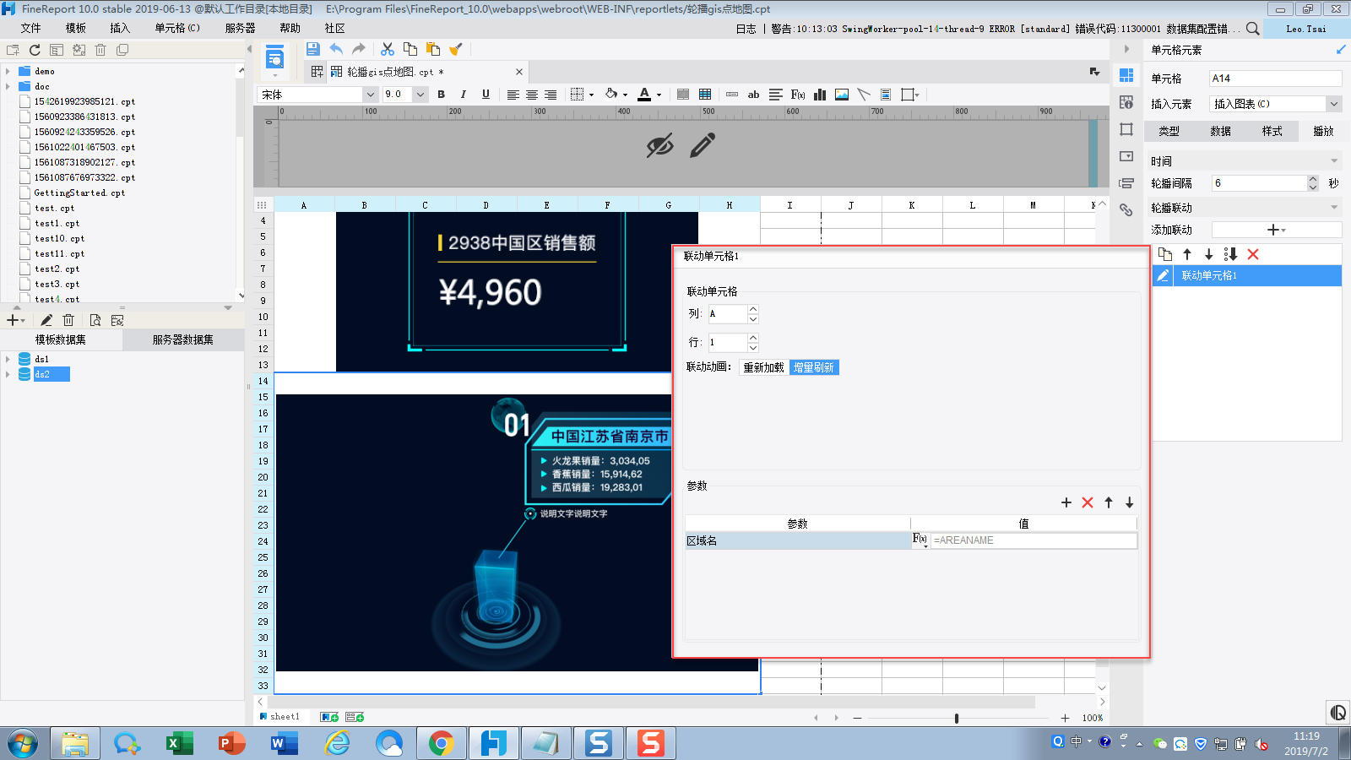Screen dimensions: 1351x760
Task: Switch to the 样式 tab
Action: pos(1272,131)
